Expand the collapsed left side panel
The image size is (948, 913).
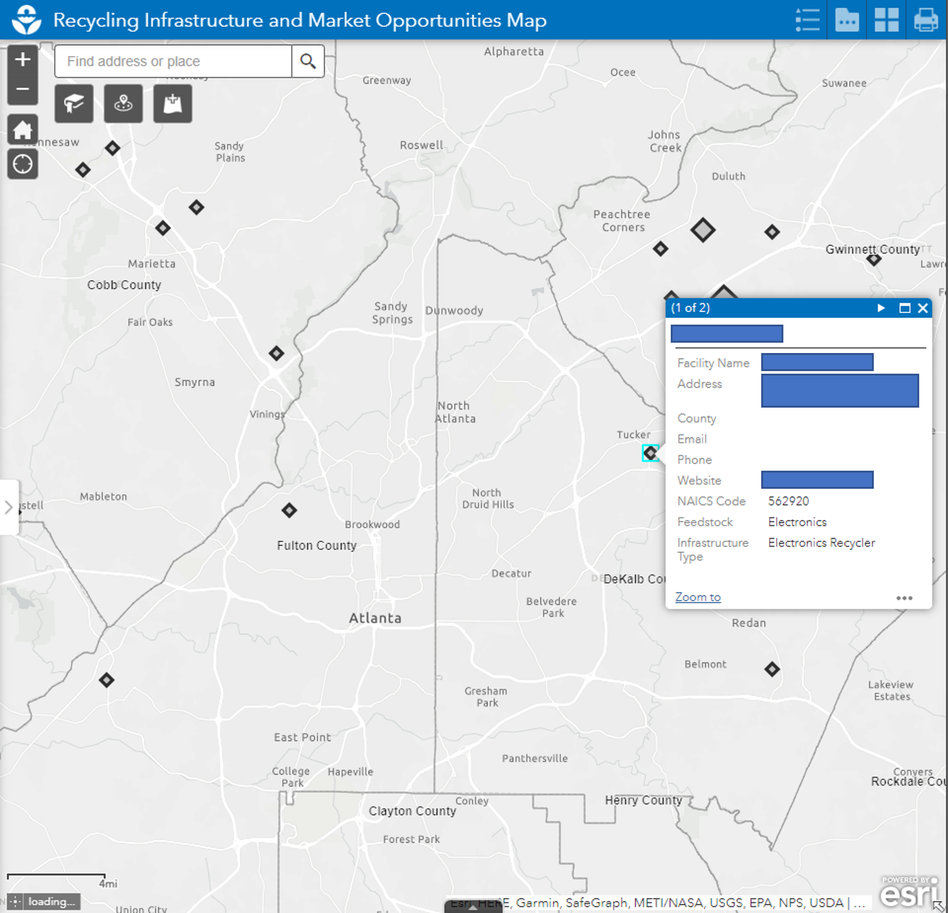(x=9, y=507)
